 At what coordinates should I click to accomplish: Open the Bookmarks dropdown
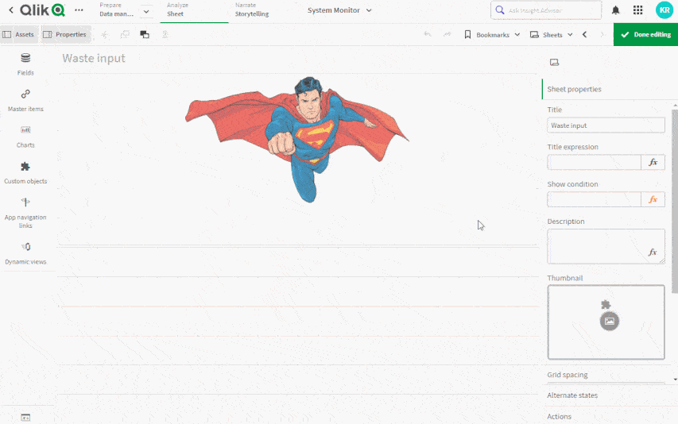[x=492, y=35]
